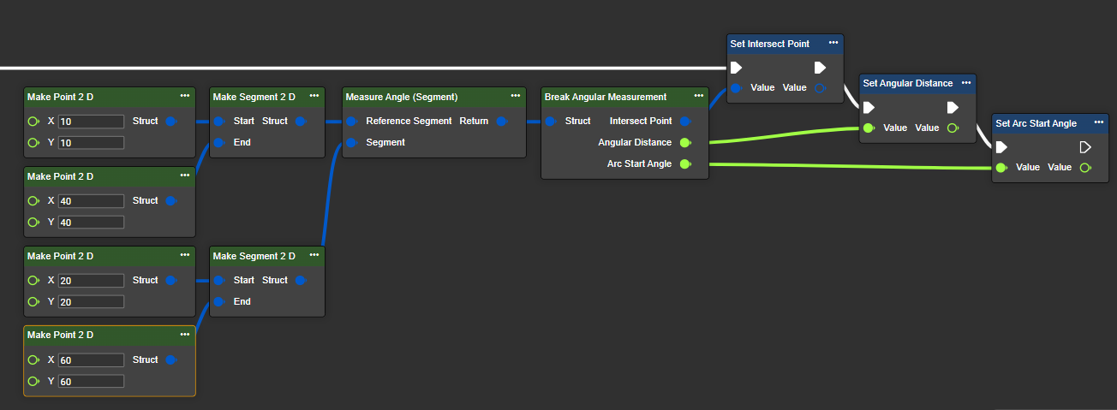Click the Reference Segment input pin
Image resolution: width=1117 pixels, height=410 pixels.
point(351,122)
